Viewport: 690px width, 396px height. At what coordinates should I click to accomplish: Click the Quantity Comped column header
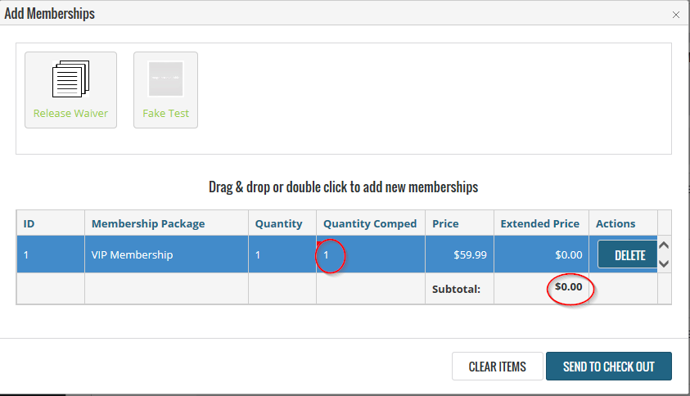click(x=371, y=223)
